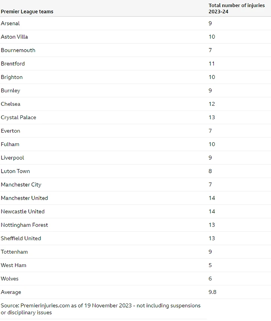Image resolution: width=271 pixels, height=321 pixels.
Task: Click the Average value 9.8
Action: 212,292
